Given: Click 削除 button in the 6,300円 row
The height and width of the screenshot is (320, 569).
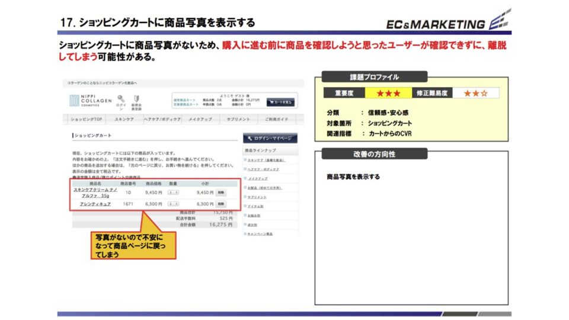Looking at the screenshot, I should [x=220, y=204].
